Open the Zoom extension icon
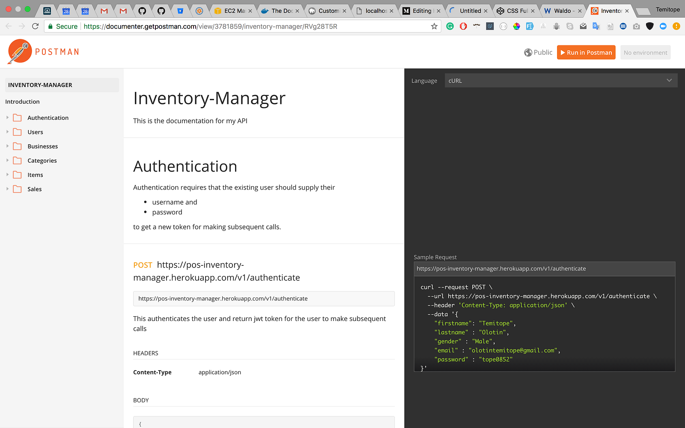This screenshot has height=428, width=685. pos(663,26)
